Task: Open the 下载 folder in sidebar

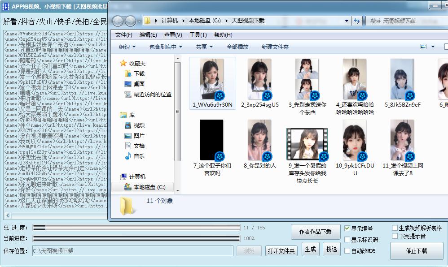Action: point(135,73)
